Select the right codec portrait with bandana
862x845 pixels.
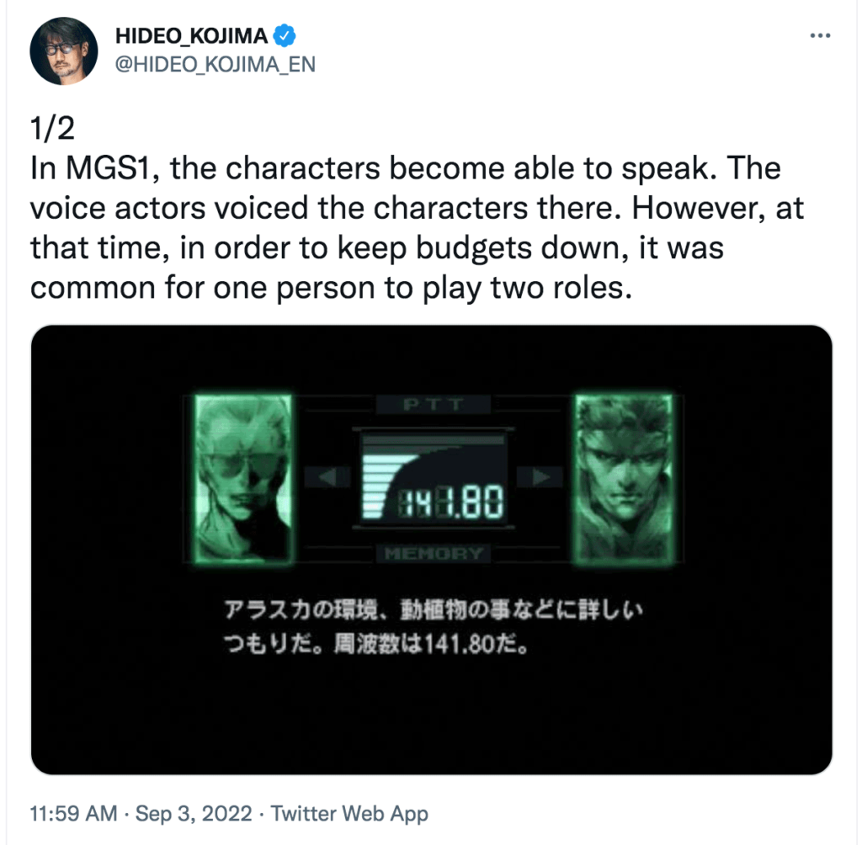click(x=621, y=478)
